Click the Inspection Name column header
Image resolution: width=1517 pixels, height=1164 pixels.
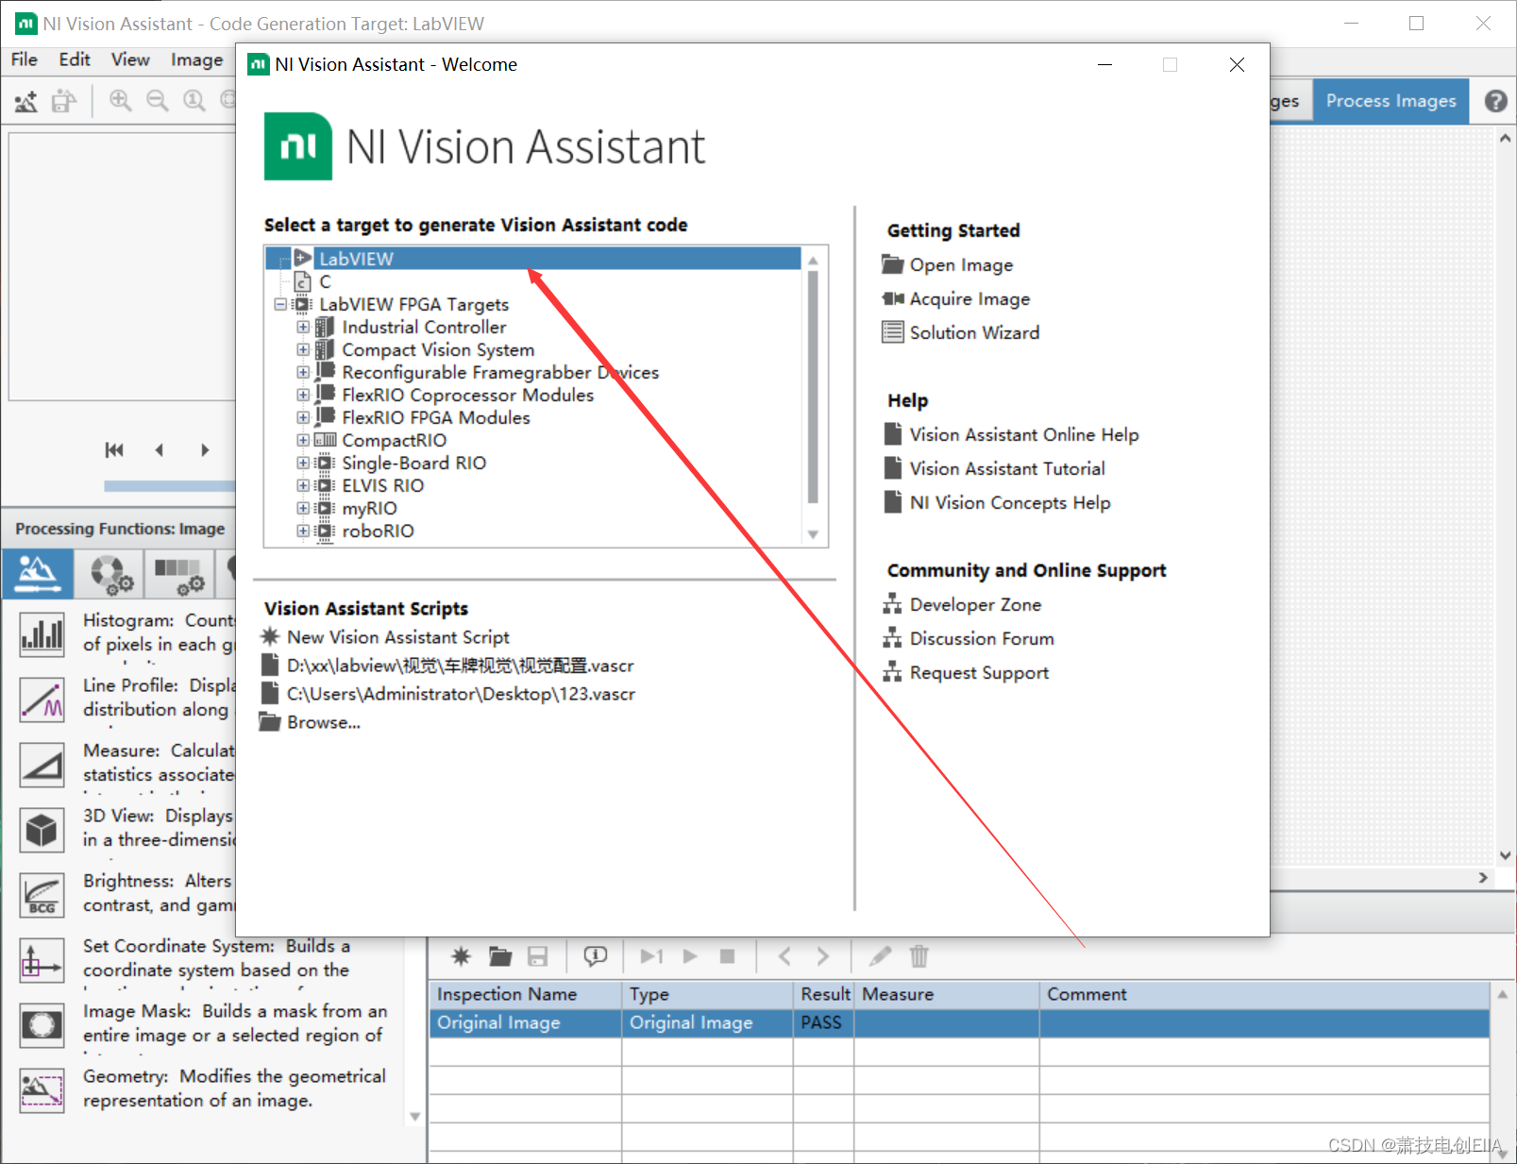point(526,994)
